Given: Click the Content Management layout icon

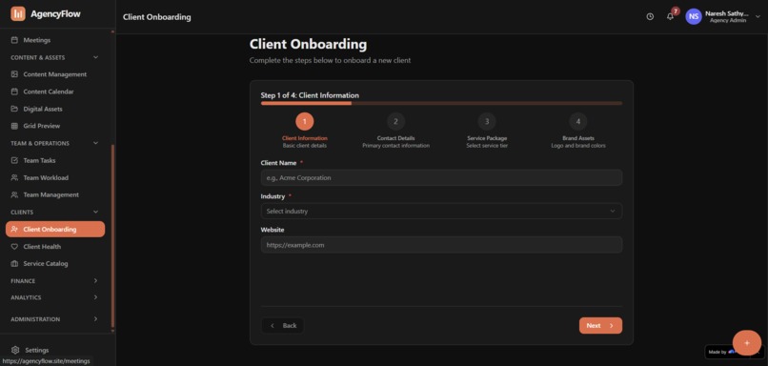Looking at the screenshot, I should [x=14, y=74].
